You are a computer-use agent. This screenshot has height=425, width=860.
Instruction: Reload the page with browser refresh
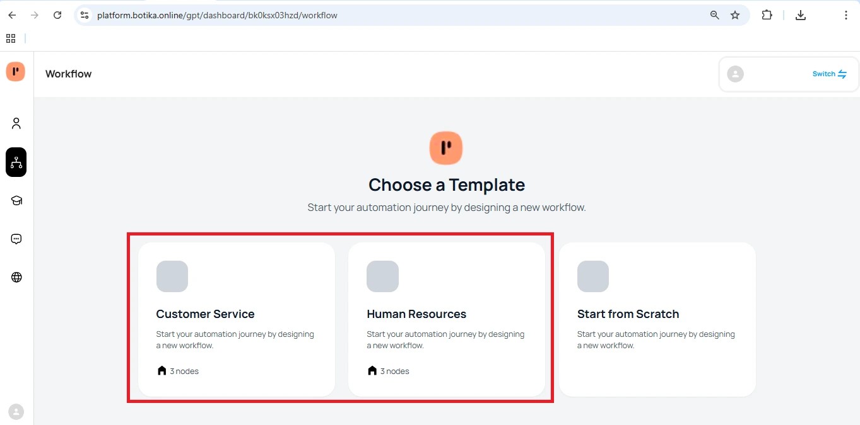[x=57, y=15]
